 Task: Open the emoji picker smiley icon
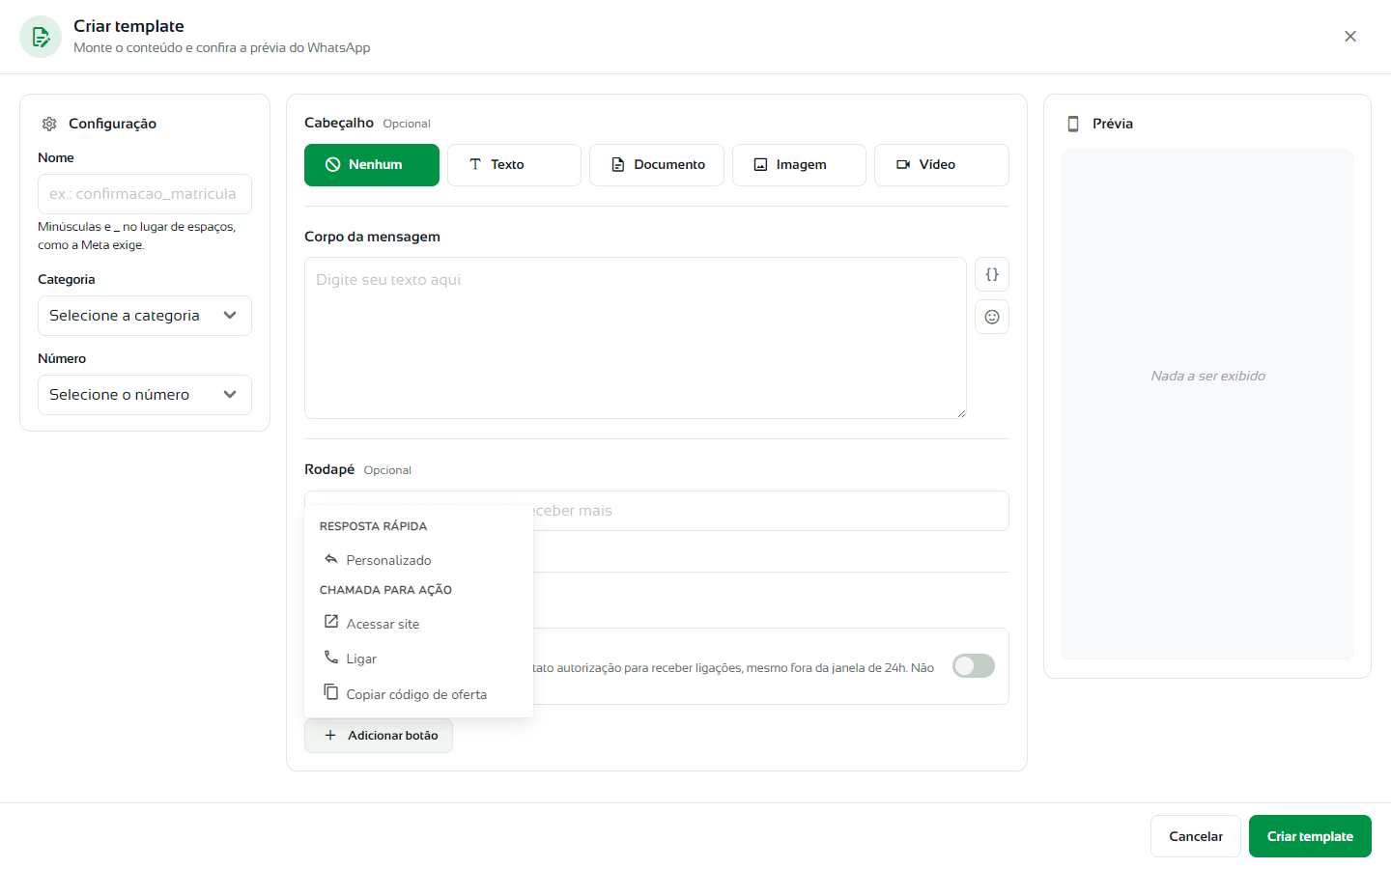coord(992,317)
